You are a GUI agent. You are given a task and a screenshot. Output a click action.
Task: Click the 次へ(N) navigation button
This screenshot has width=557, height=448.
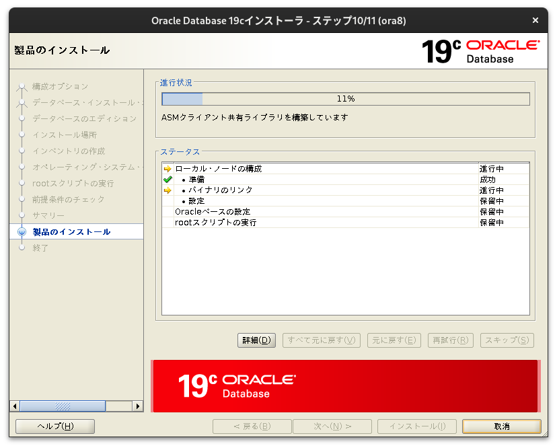tap(332, 426)
